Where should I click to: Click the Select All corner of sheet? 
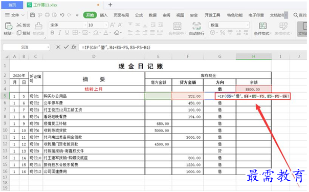[7, 57]
